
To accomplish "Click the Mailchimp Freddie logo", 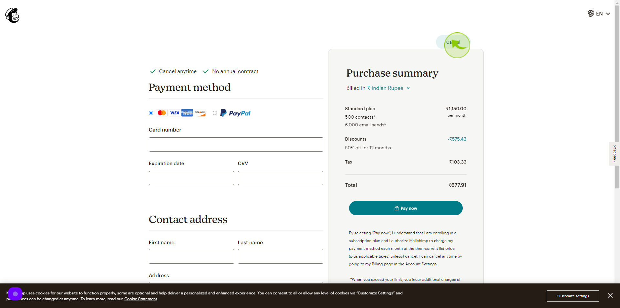I will 12,15.
